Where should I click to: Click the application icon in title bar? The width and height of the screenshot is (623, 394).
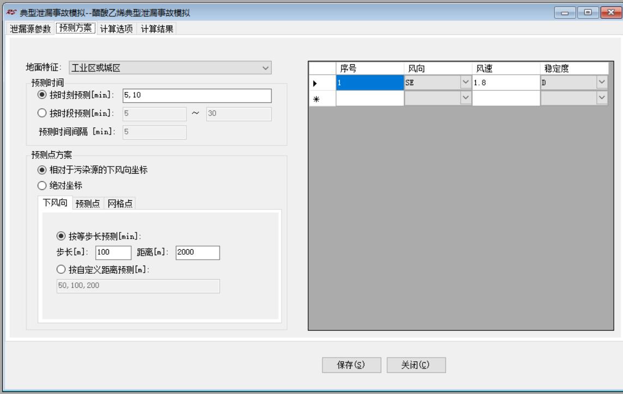(x=11, y=13)
